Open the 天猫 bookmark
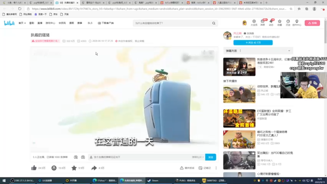The image size is (327, 184). tap(65, 14)
